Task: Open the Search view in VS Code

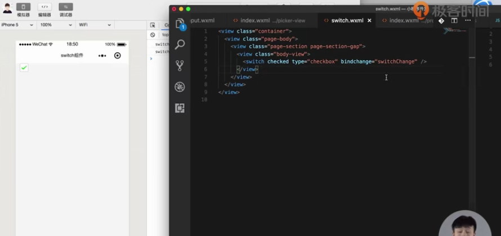Action: pos(180,44)
